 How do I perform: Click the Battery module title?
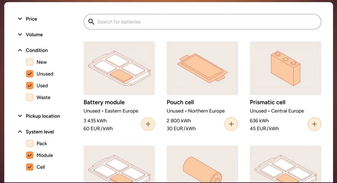[104, 102]
